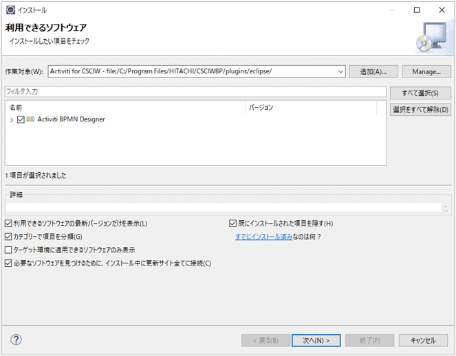
Task: Click the help question mark icon
Action: [x=16, y=340]
